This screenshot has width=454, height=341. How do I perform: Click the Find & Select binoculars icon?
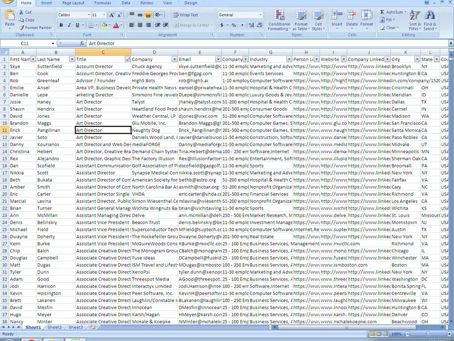430,20
